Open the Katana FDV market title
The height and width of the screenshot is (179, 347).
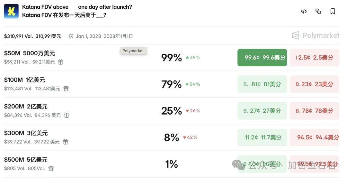click(77, 7)
